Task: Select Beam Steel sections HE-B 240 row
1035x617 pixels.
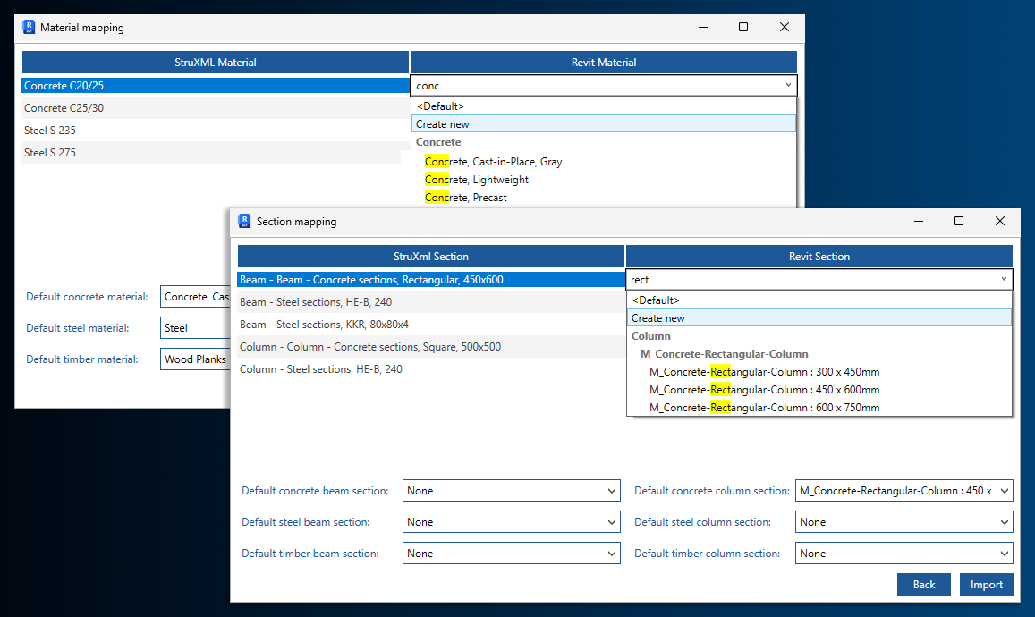Action: point(431,302)
